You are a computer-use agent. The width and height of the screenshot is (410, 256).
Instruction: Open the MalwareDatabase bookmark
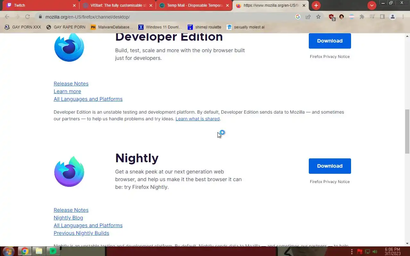pyautogui.click(x=112, y=27)
